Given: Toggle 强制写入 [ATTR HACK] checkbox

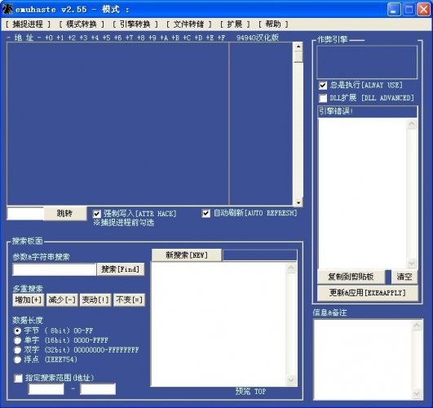Looking at the screenshot, I should [96, 214].
